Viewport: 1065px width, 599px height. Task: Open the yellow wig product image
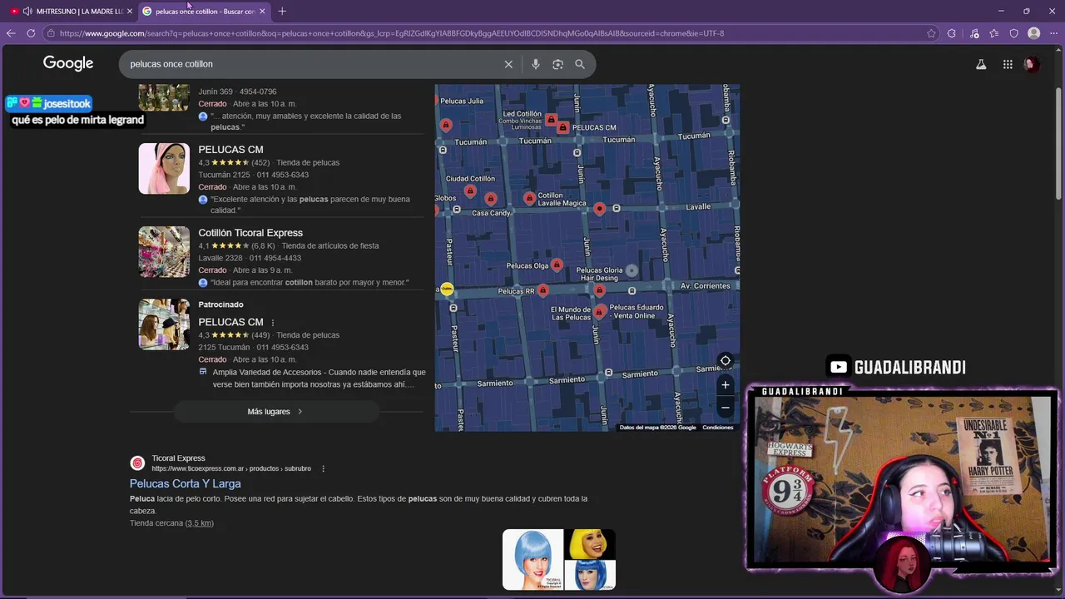tap(590, 544)
